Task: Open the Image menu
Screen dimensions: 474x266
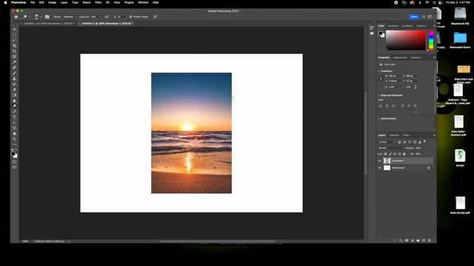Action: (53, 2)
